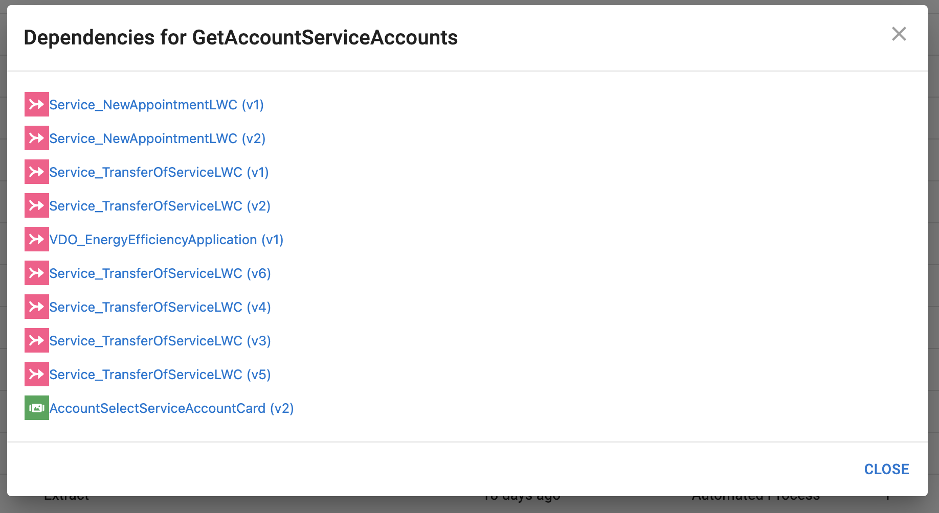This screenshot has width=939, height=513.
Task: Dismiss the dependencies dialog with the X icon
Action: (899, 34)
